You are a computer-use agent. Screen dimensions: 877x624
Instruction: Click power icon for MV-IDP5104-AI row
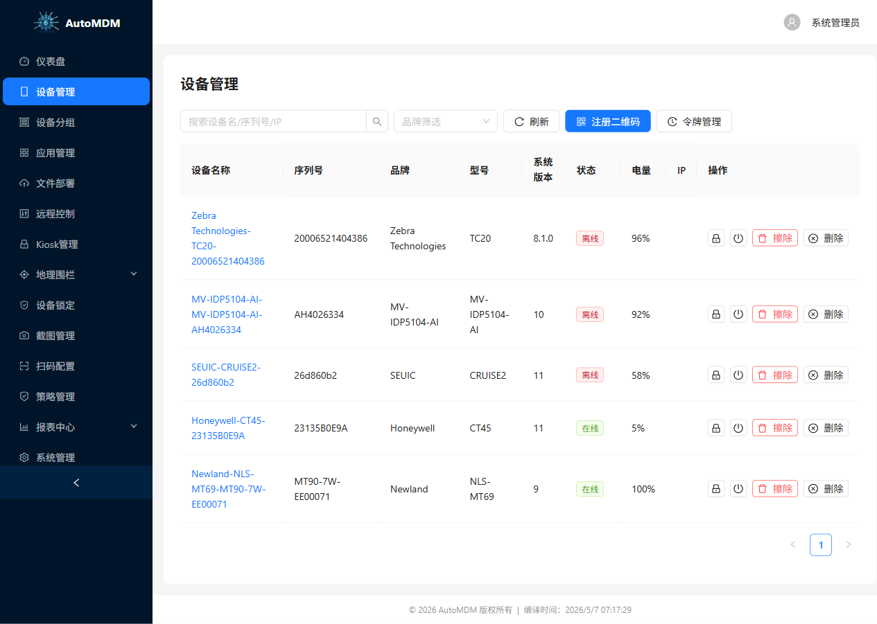point(738,314)
